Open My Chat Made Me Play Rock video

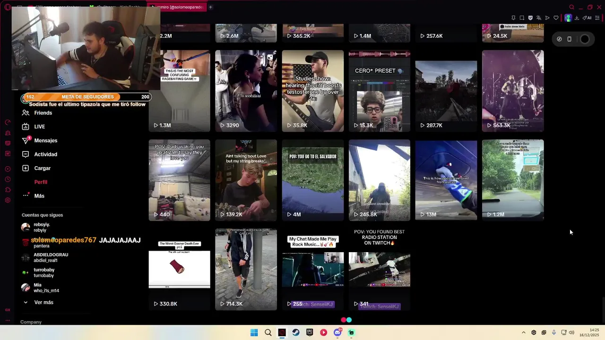(x=313, y=269)
